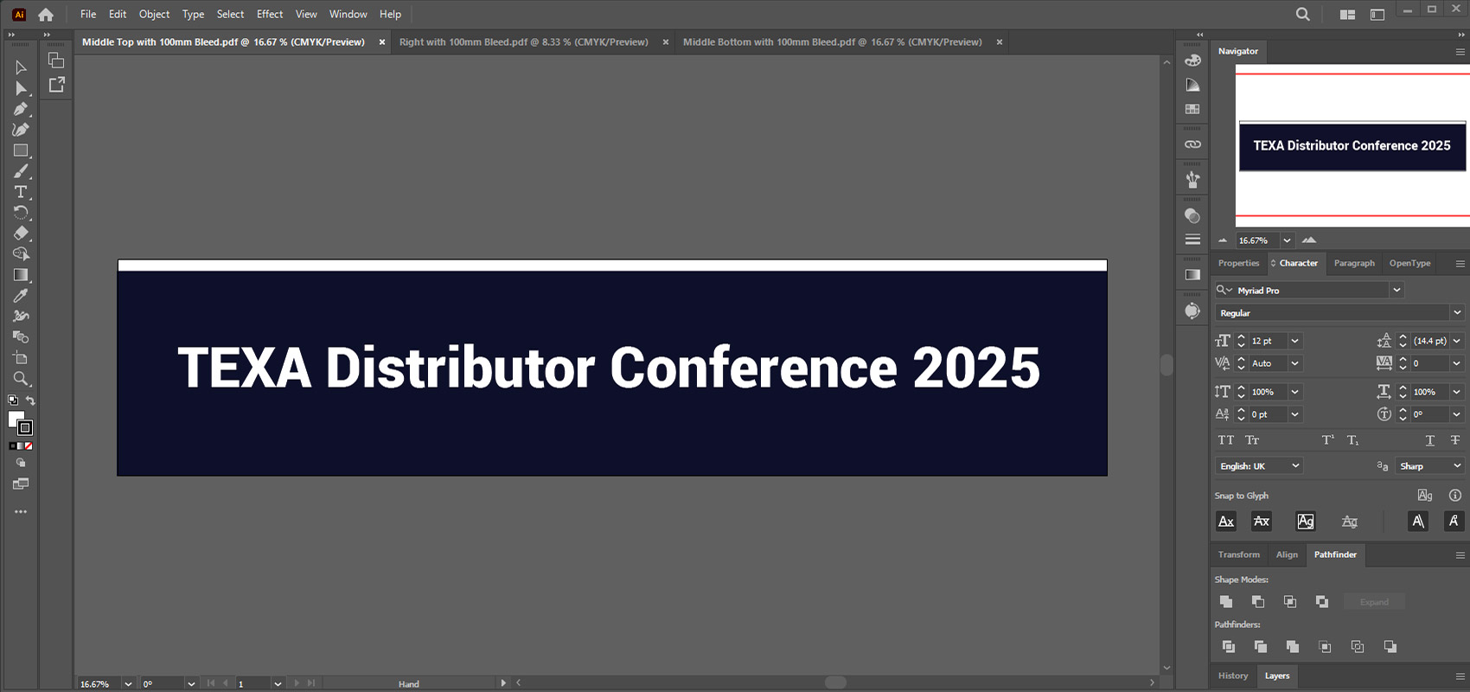Click the search icon in top bar

click(1302, 14)
